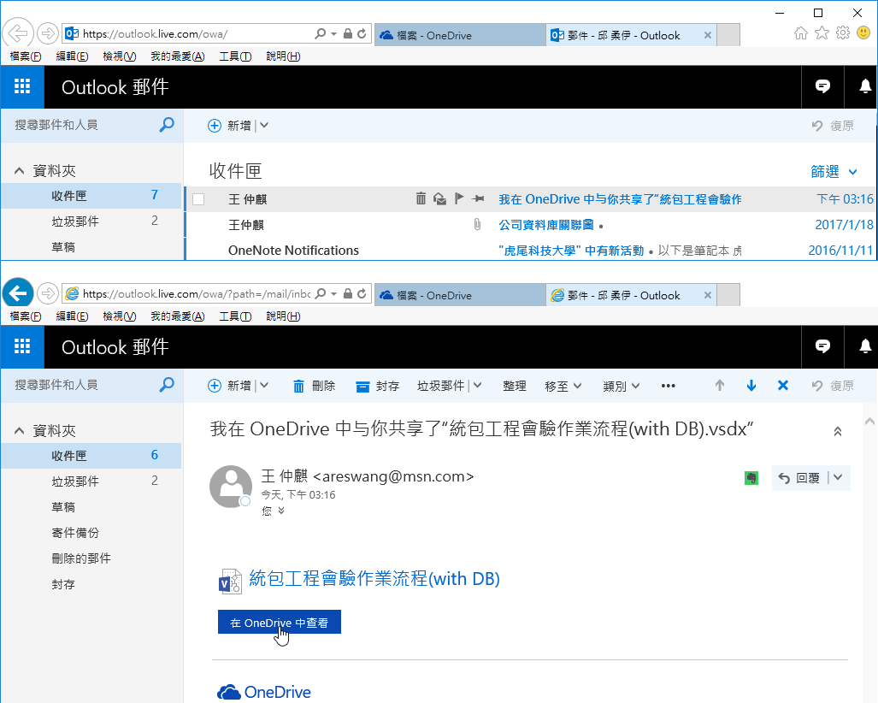
Task: Switch to the 檔案 - OneDrive tab in the lower window
Action: [x=460, y=295]
